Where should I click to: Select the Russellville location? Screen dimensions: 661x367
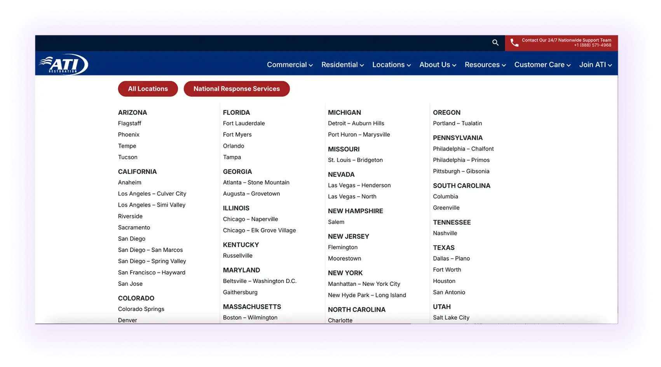point(237,255)
